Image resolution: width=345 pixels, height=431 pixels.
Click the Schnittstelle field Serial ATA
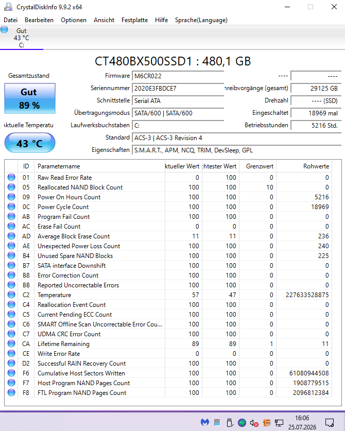point(178,100)
